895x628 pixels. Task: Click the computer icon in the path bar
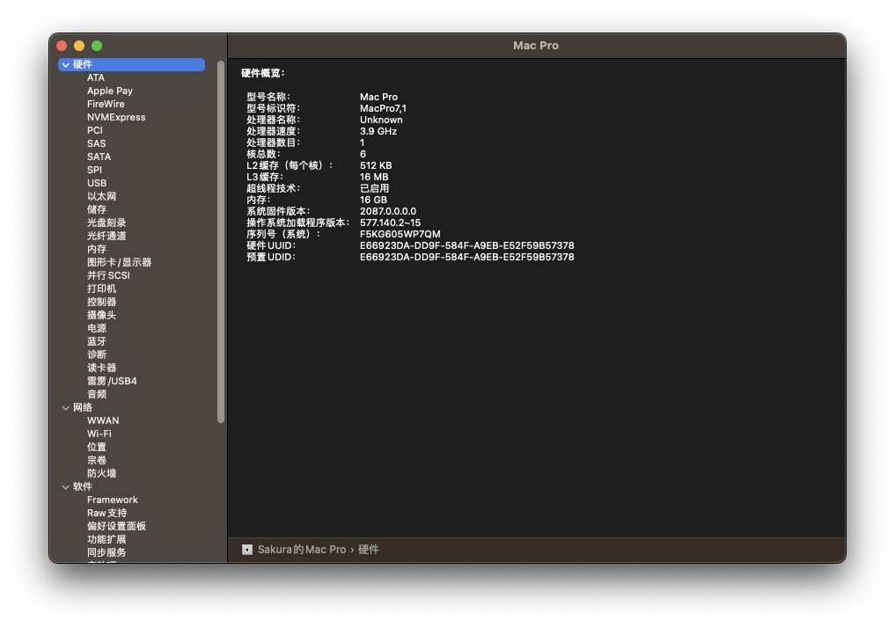[247, 550]
